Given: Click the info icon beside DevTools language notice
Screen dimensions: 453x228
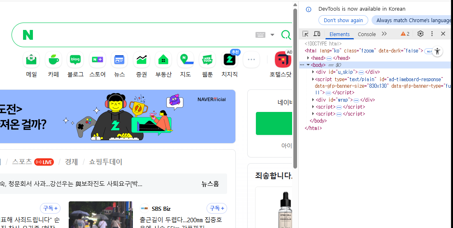Looking at the screenshot, I should pos(309,9).
